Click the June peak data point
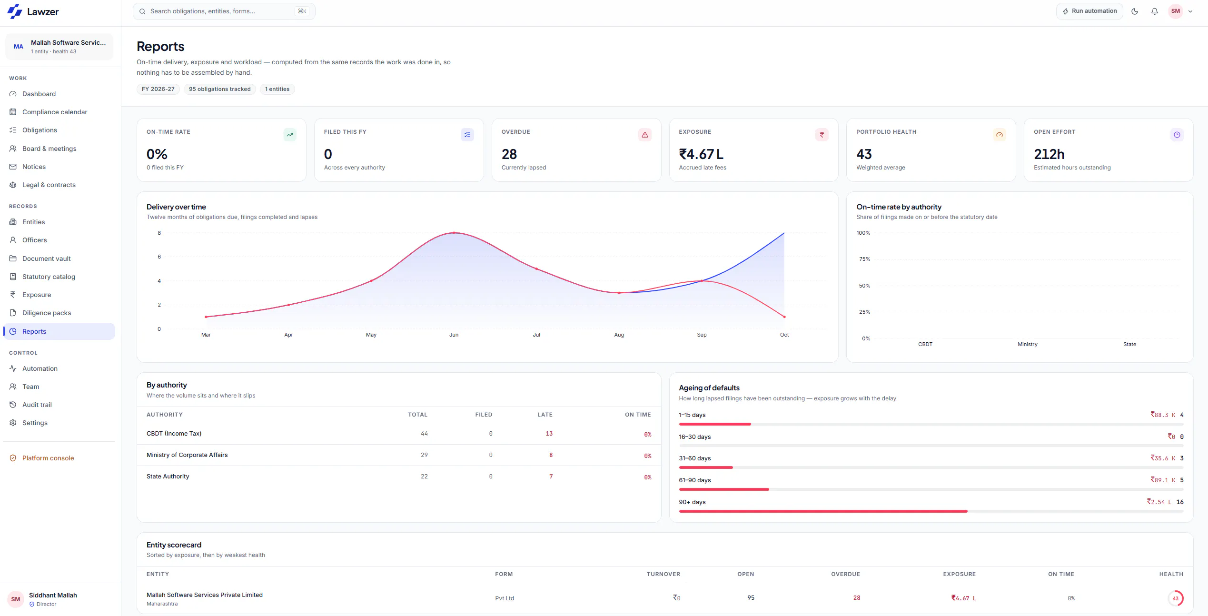The height and width of the screenshot is (616, 1208). click(454, 233)
